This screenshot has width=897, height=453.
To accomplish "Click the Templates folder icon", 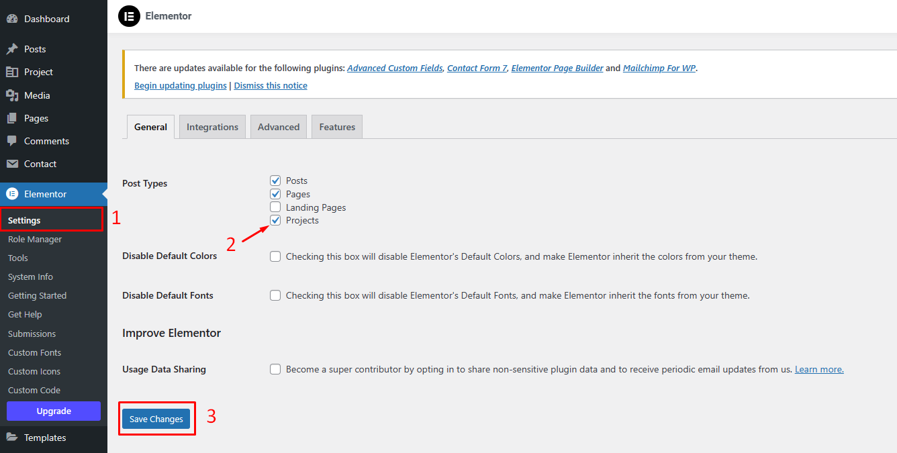I will click(x=12, y=438).
